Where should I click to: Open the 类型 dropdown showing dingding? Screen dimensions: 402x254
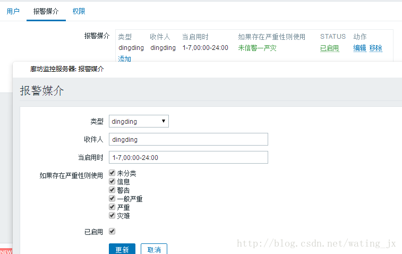click(139, 121)
